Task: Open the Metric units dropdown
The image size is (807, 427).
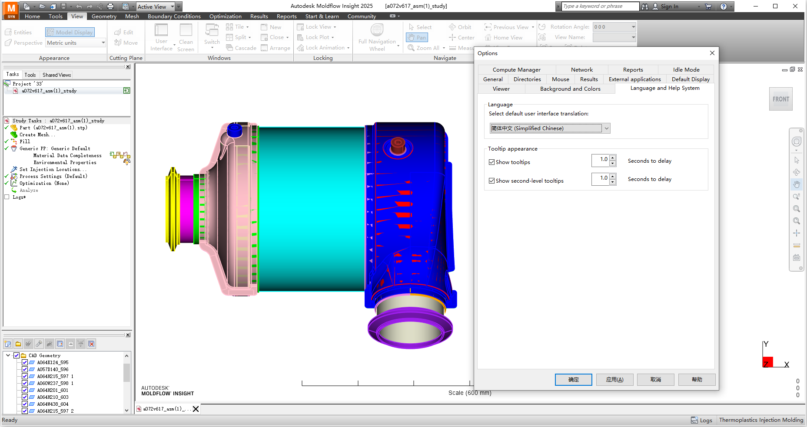Action: [103, 43]
